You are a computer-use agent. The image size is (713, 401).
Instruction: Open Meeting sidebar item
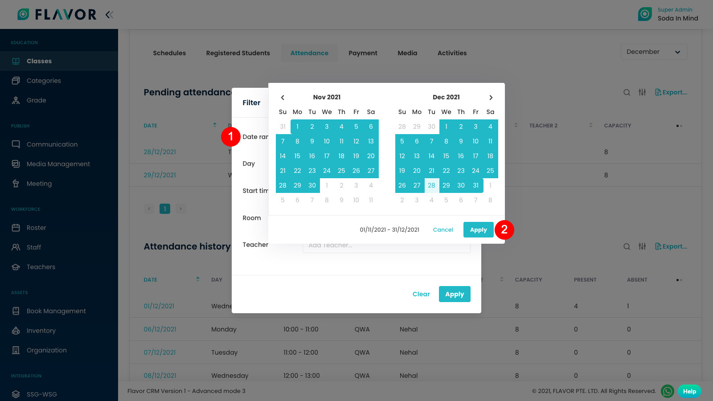[x=59, y=184]
